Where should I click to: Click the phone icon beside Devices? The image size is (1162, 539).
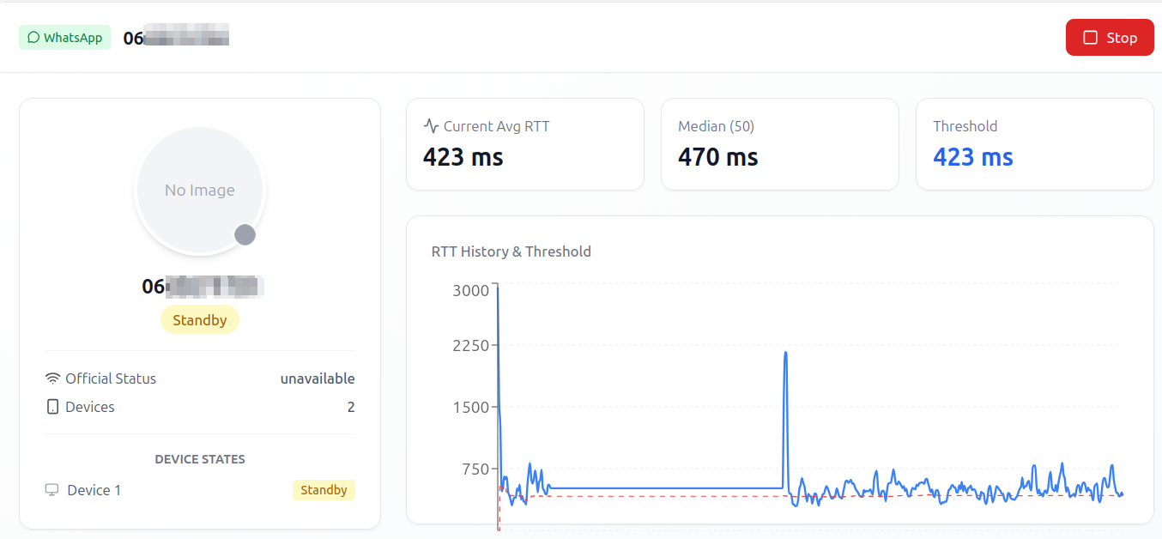click(x=53, y=407)
